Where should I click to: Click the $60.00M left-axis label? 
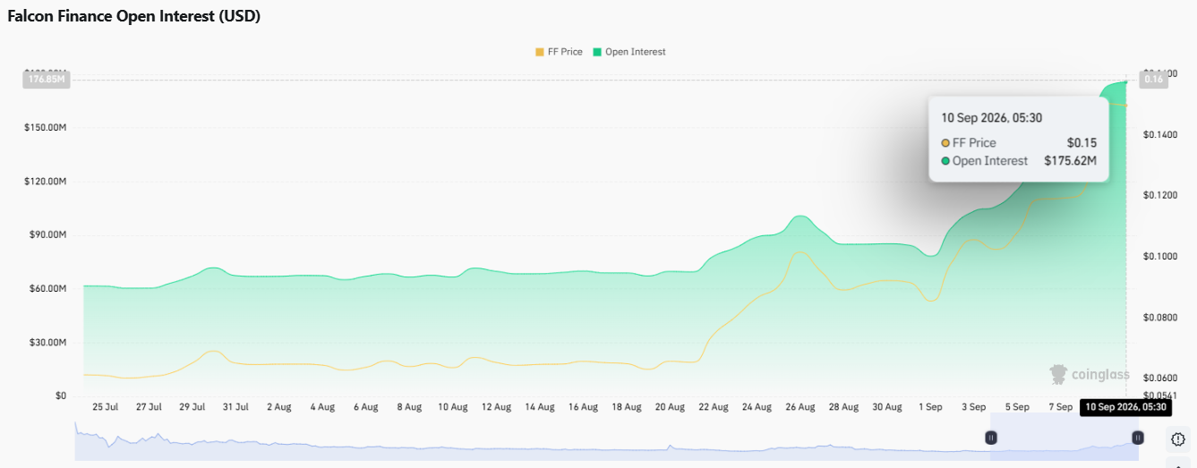(48, 288)
